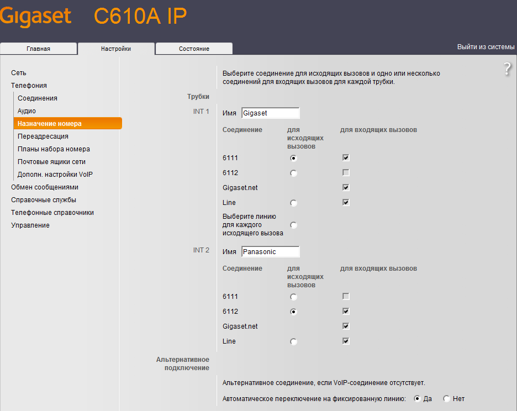
Task: Select Нет for automatic fixed line switching
Action: tap(446, 398)
